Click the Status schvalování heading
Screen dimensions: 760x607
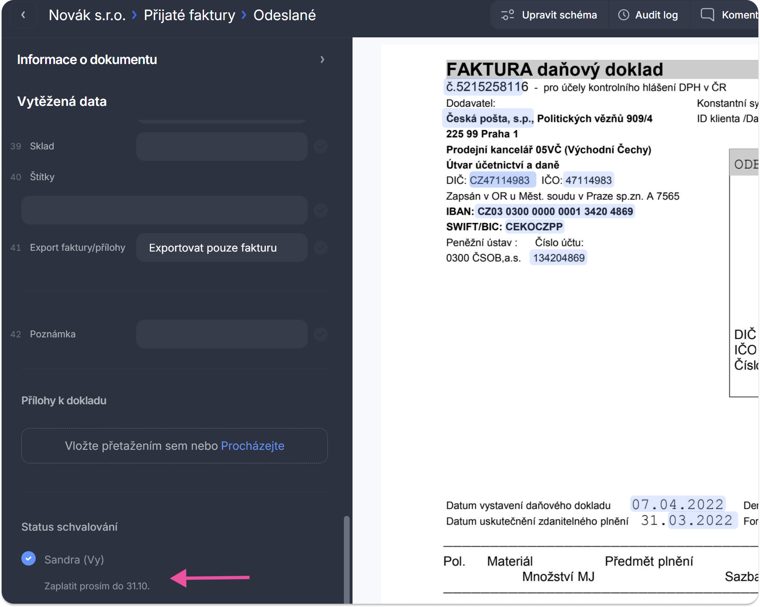pos(69,527)
